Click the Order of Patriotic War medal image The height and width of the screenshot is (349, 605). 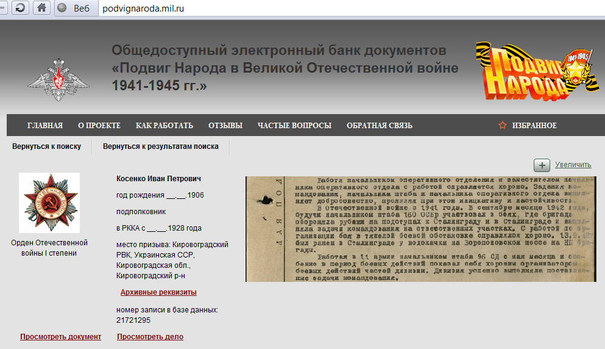pos(49,203)
